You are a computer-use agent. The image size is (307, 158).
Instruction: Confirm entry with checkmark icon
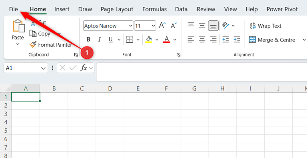pos(73,68)
